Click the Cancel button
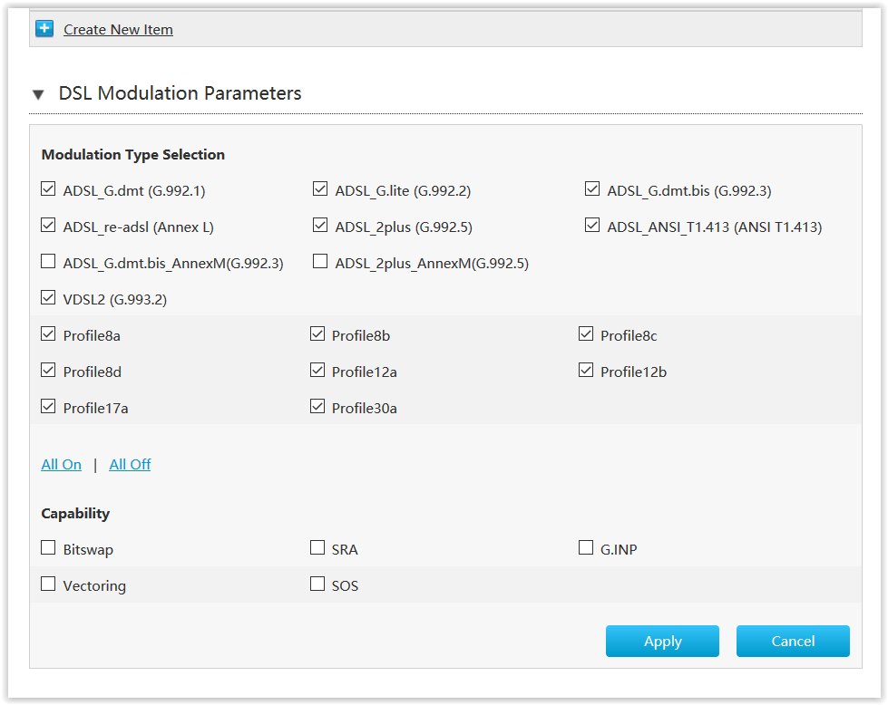Image resolution: width=888 pixels, height=705 pixels. click(x=793, y=641)
